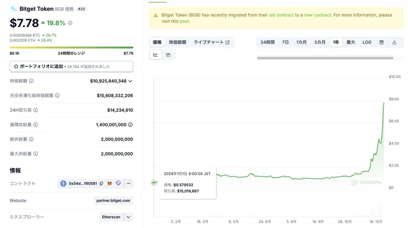The height and width of the screenshot is (228, 408).
Task: Toggle LOG scale on chart
Action: pos(367,42)
